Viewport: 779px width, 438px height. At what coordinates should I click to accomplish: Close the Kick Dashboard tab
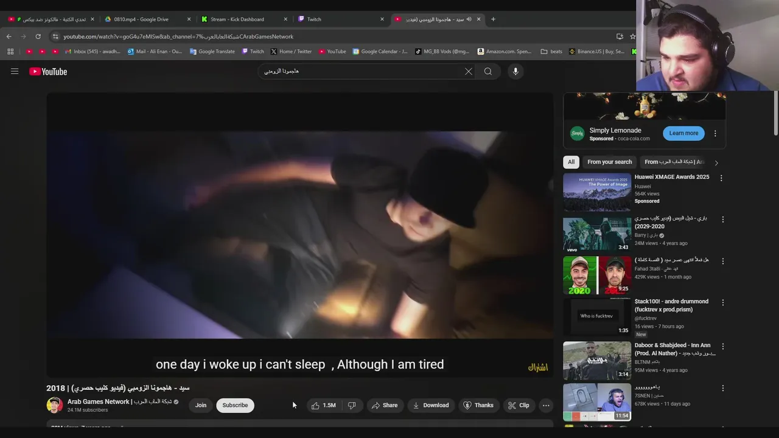click(285, 19)
